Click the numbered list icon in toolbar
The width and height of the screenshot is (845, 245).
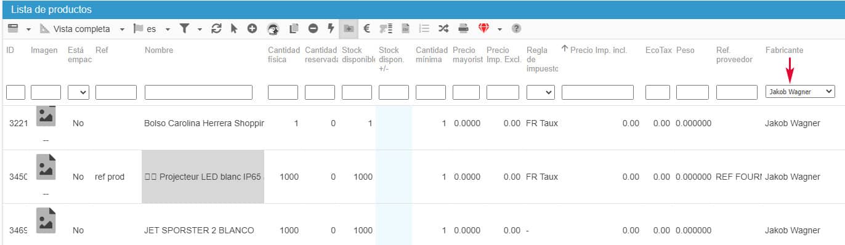coord(424,28)
